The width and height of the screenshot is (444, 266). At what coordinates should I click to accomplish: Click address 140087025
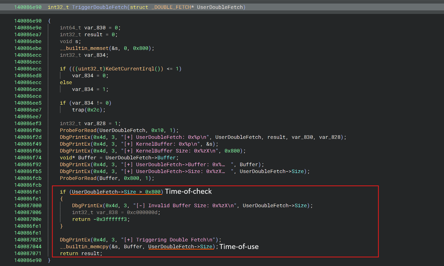(x=28, y=240)
